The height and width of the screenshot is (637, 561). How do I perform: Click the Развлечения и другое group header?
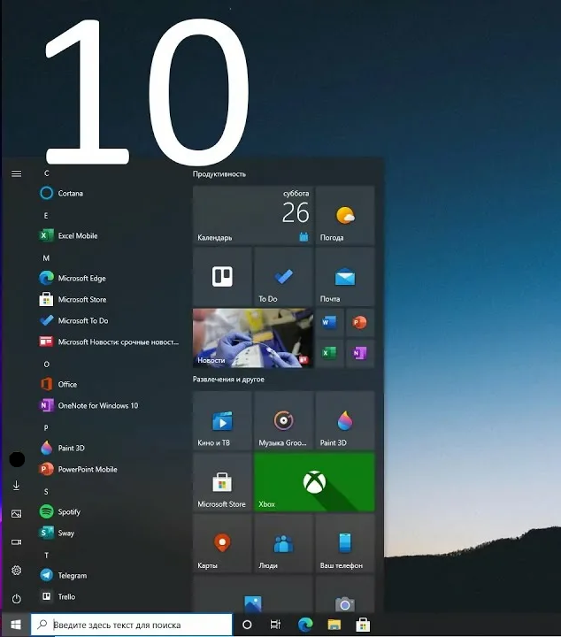pos(228,380)
